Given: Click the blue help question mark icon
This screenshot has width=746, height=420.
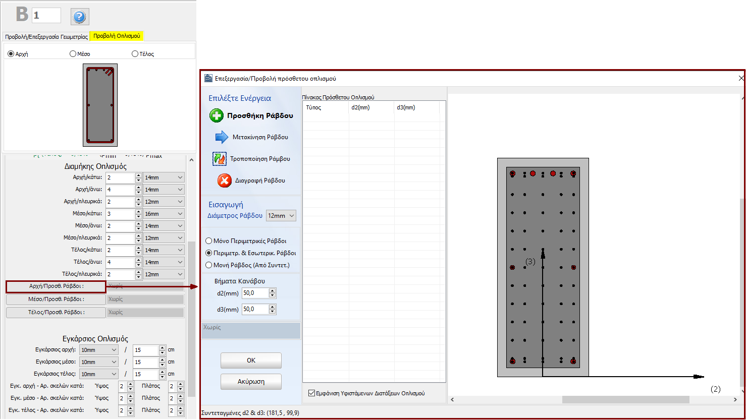Looking at the screenshot, I should [79, 17].
